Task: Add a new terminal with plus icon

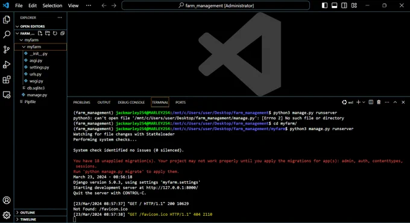Action: click(x=359, y=102)
